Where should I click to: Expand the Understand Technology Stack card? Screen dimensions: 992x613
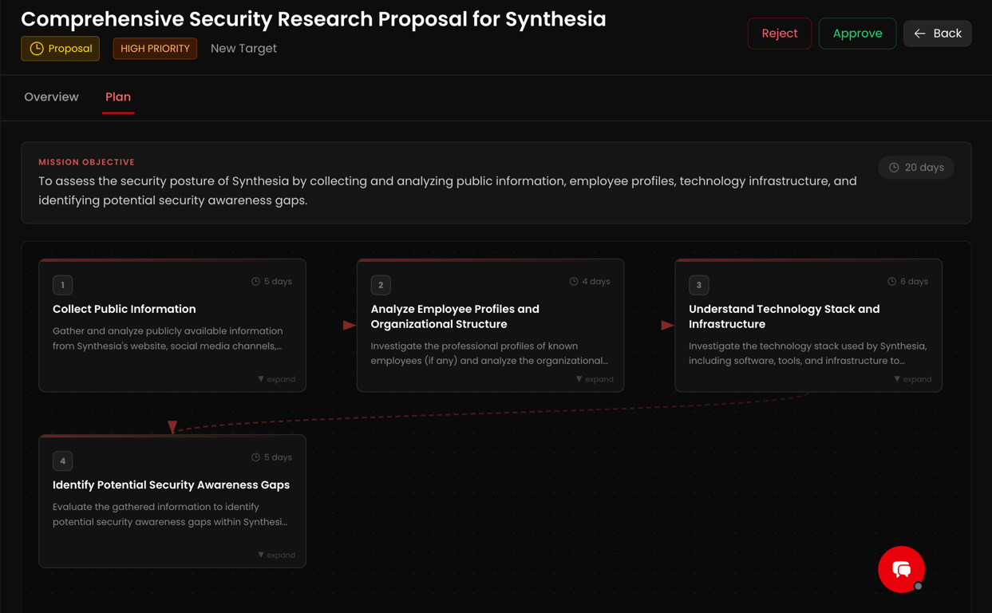click(912, 379)
